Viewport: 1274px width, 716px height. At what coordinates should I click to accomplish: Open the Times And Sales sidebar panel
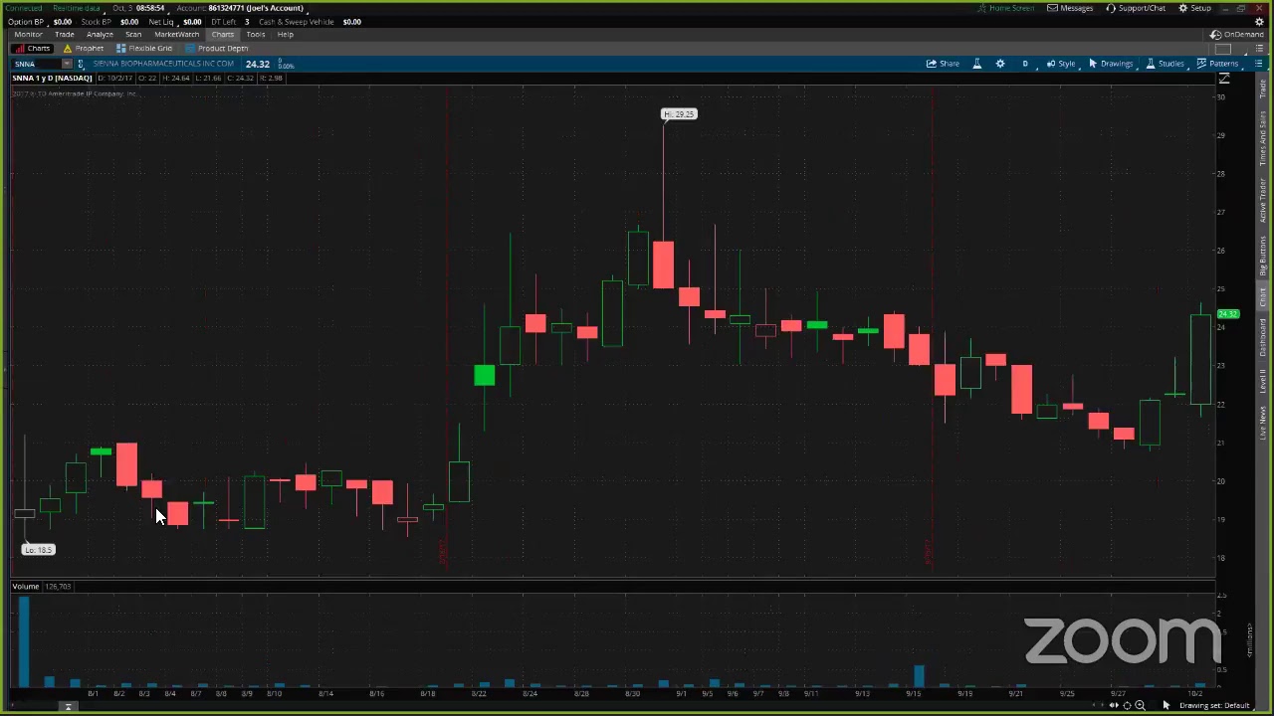point(1264,138)
